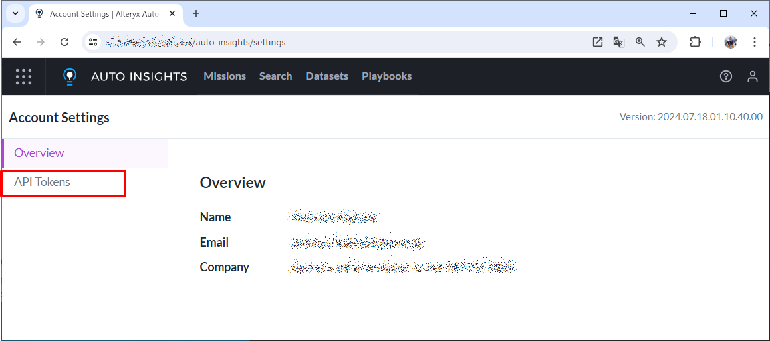This screenshot has height=341, width=770.
Task: Click the Chrome extensions puzzle icon
Action: tap(695, 42)
